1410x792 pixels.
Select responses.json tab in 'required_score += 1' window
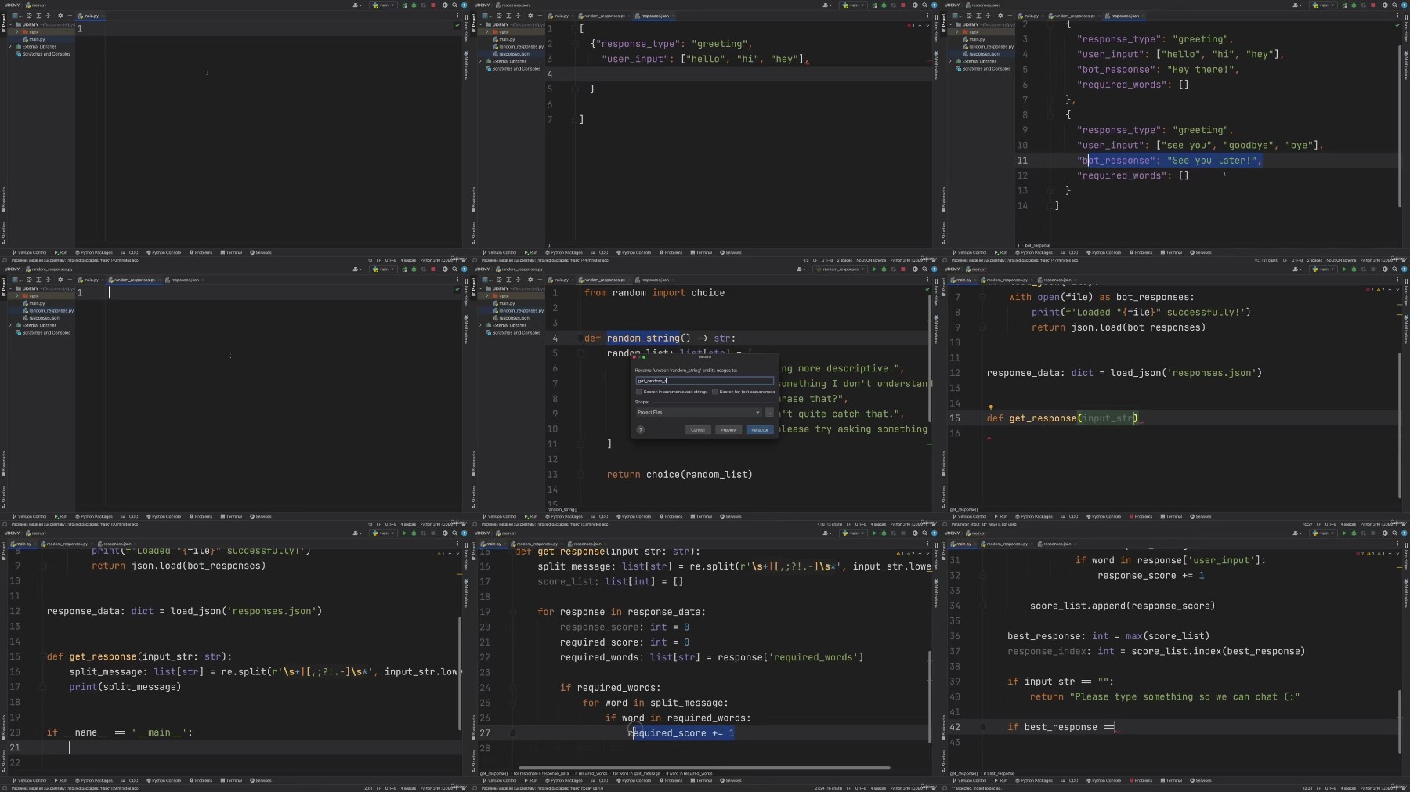[587, 544]
